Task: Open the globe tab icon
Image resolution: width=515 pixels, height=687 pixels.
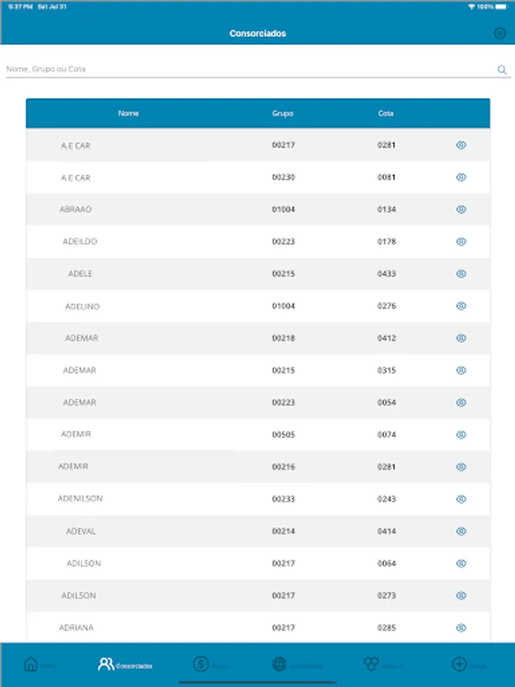Action: click(280, 664)
